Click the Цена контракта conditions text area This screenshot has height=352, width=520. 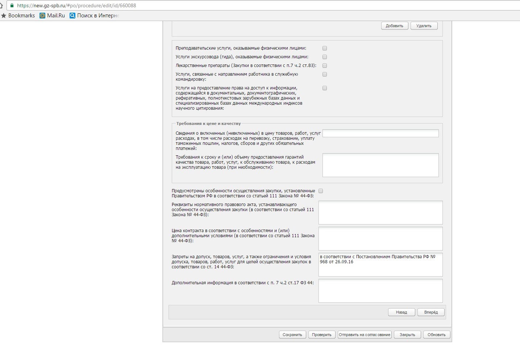380,239
